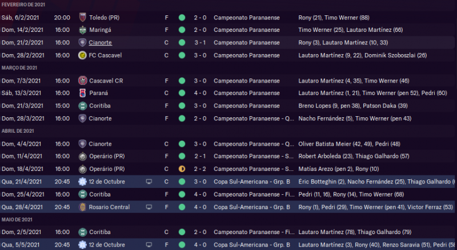Click green win indicator on Toledo (PR) row
Viewport: 457px width, 250px height.
coord(182,18)
